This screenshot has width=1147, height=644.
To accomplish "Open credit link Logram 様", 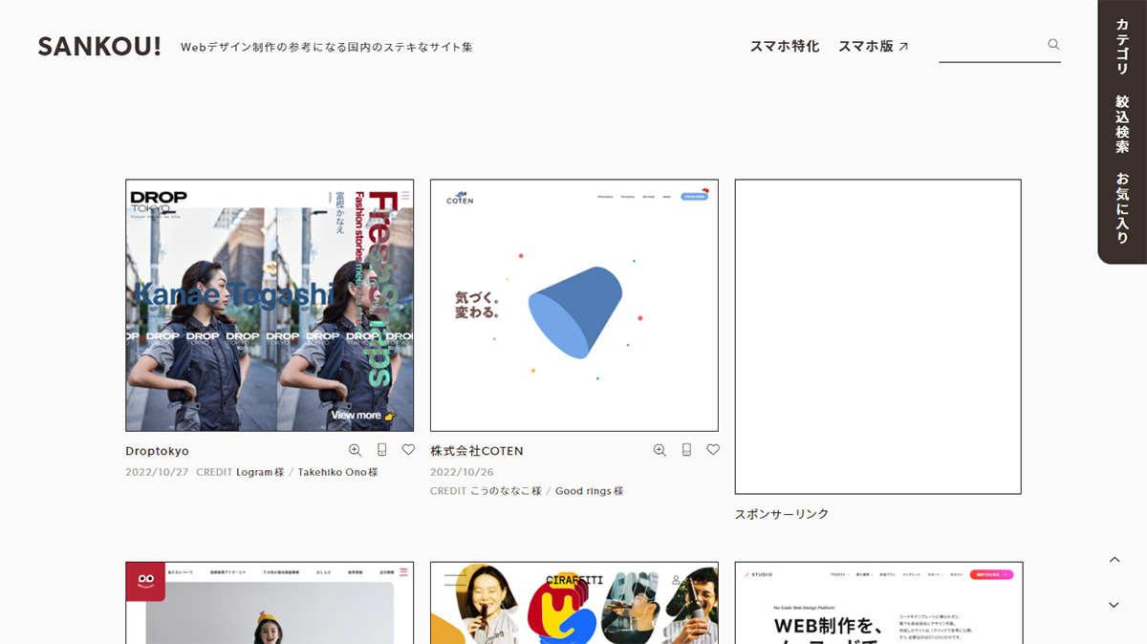I will (260, 472).
